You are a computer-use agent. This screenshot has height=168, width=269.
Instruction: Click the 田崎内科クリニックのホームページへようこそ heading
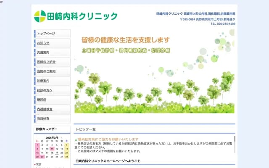click(x=108, y=161)
